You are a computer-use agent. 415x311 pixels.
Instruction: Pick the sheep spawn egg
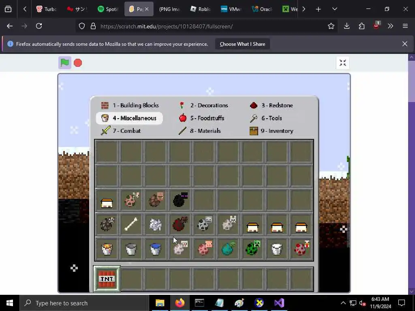click(x=180, y=249)
